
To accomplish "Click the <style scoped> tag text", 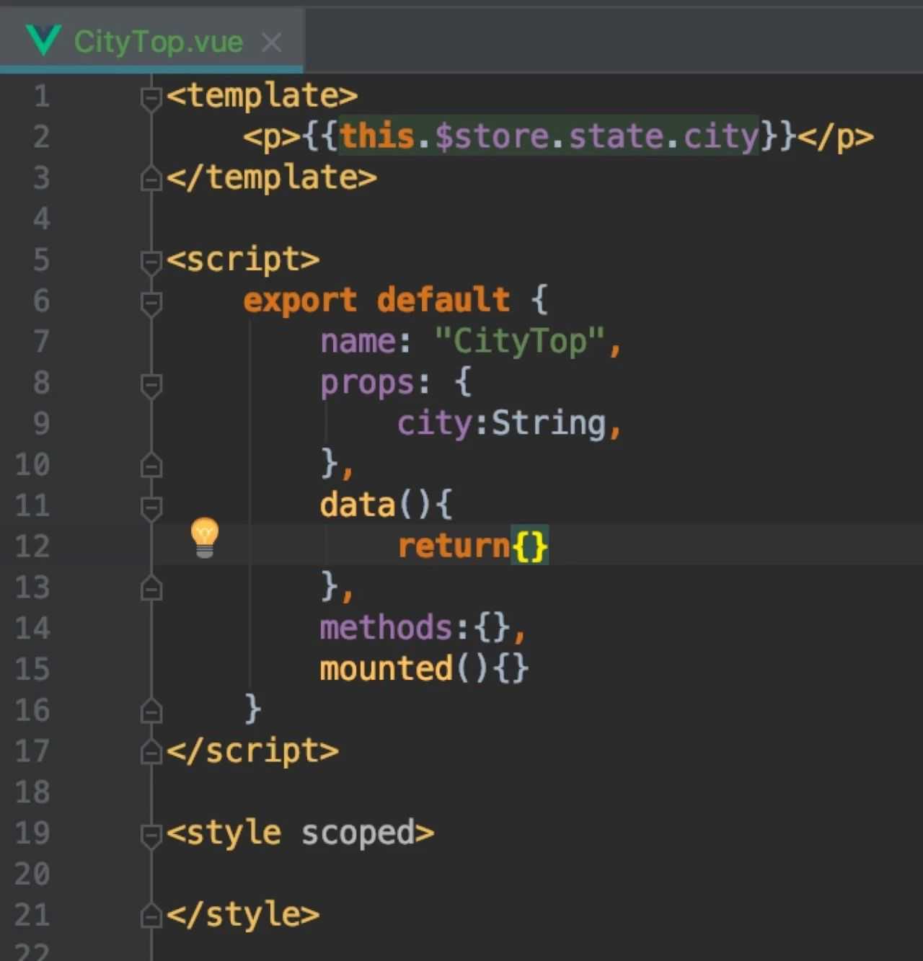I will (x=301, y=833).
